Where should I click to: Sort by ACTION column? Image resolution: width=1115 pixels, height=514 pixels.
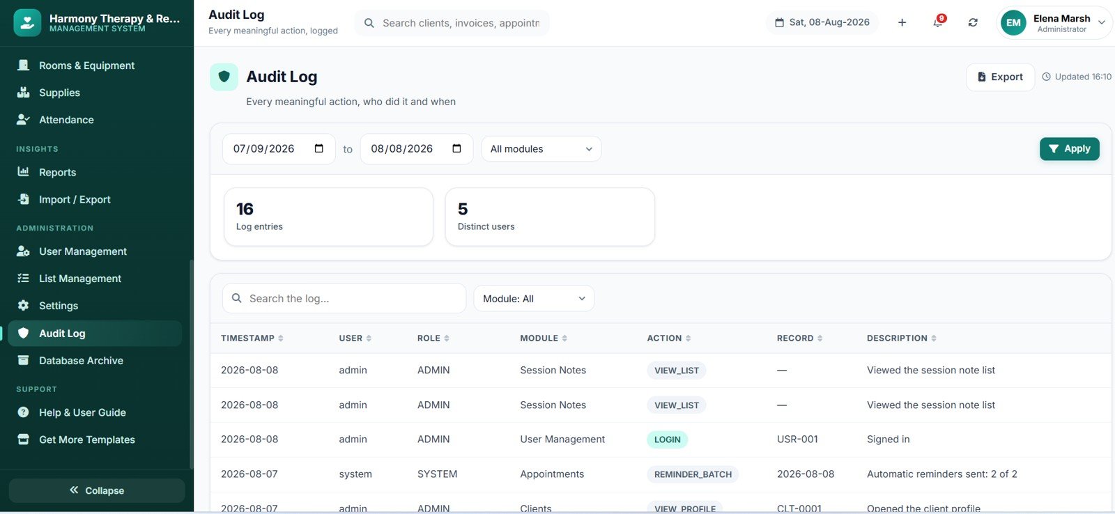click(x=669, y=338)
